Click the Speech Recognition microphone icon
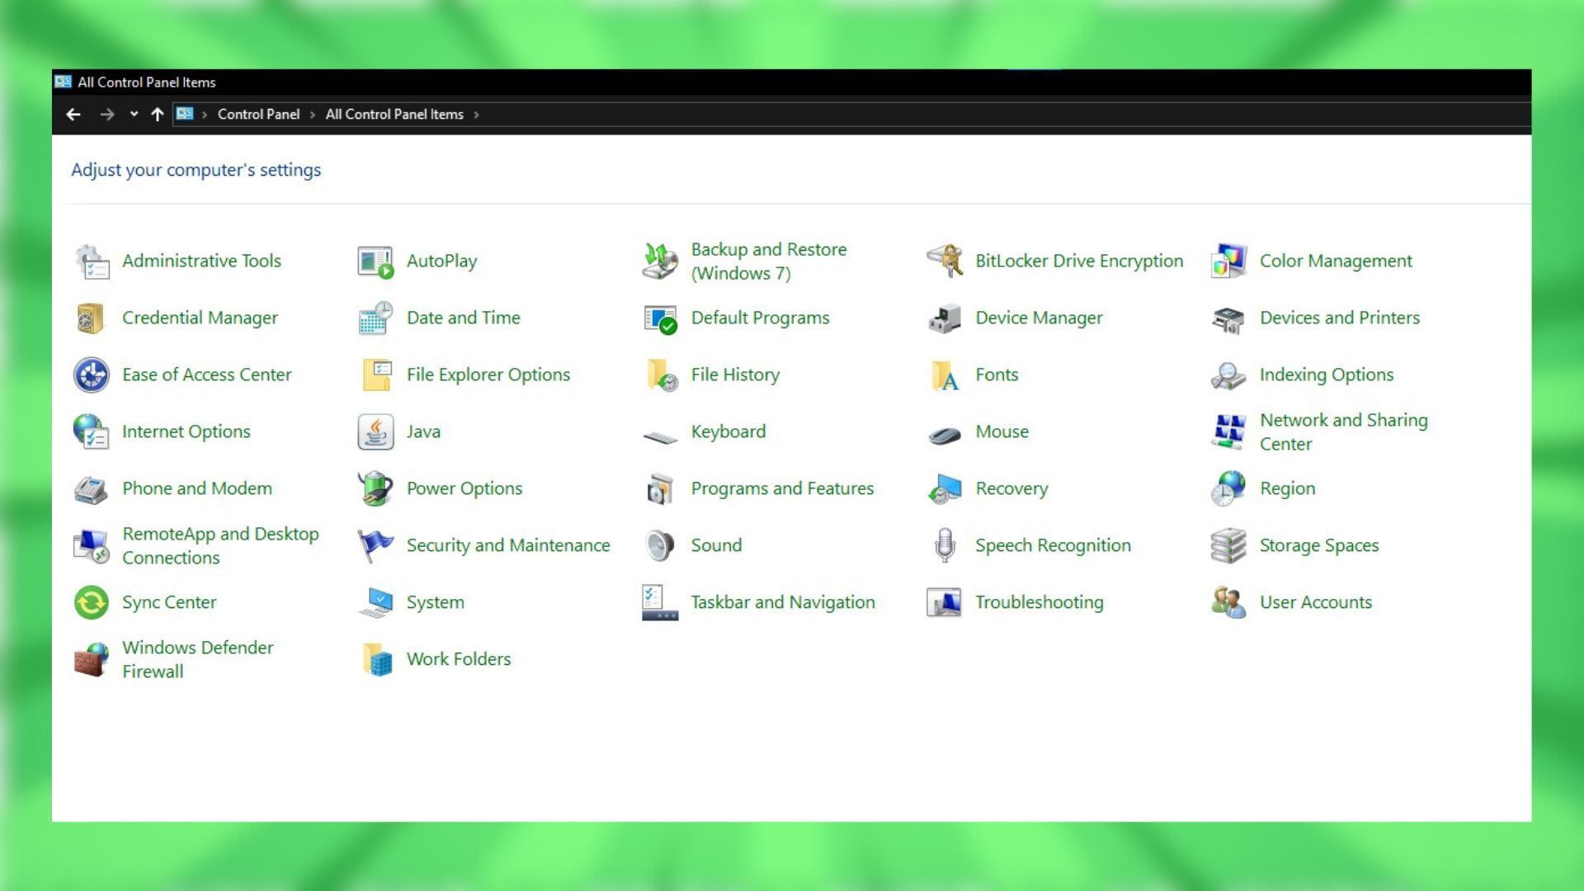This screenshot has width=1584, height=891. point(945,545)
